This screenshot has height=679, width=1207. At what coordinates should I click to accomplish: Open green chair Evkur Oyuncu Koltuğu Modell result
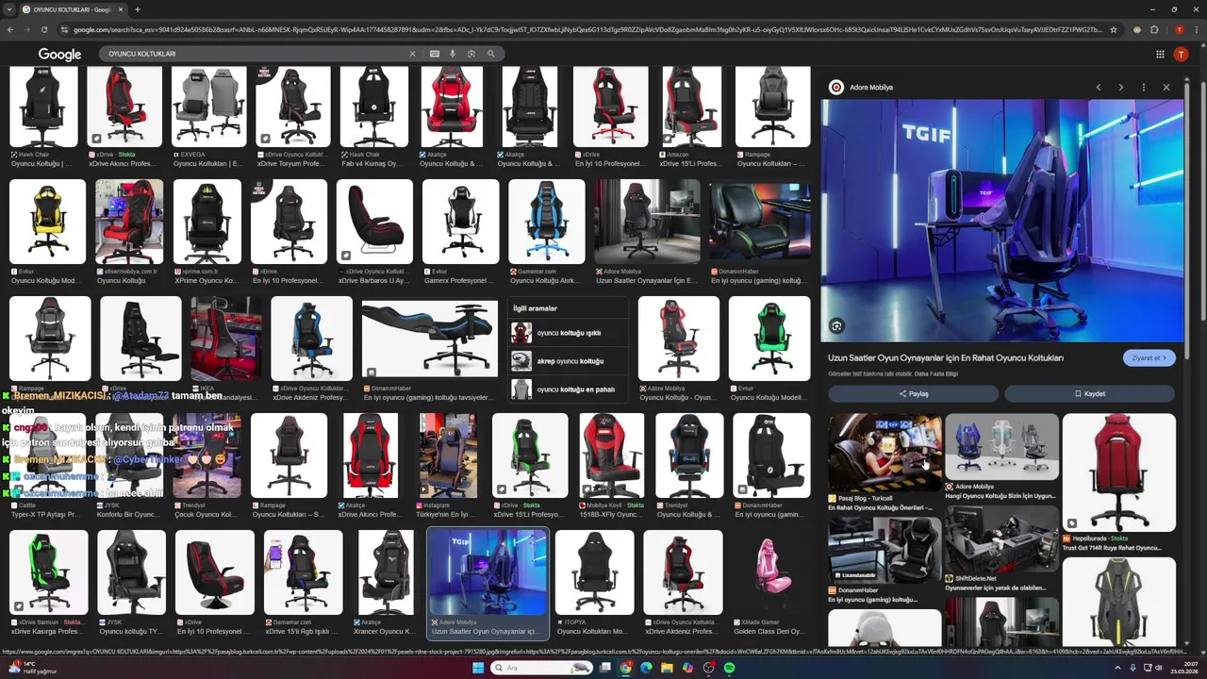pyautogui.click(x=769, y=339)
